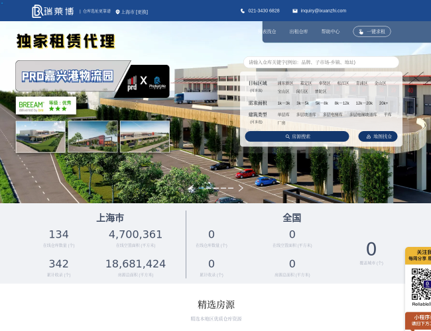Select the 嘉定区 district filter
The image size is (431, 331).
306,83
